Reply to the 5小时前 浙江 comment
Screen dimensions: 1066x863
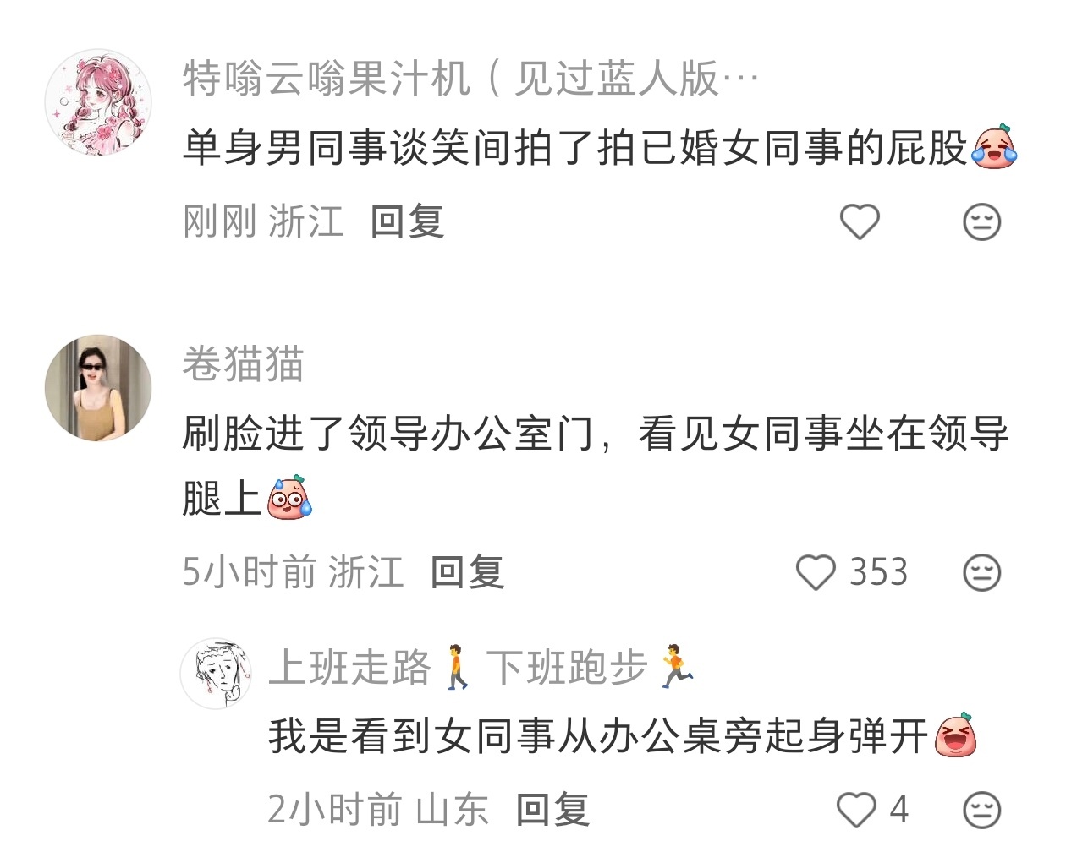point(467,572)
